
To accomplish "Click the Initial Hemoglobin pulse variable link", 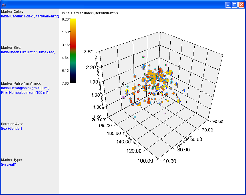I will [x=25, y=88].
